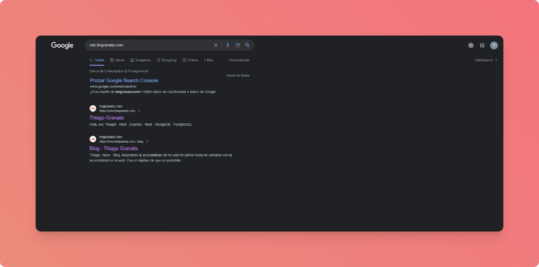The image size is (539, 267).
Task: Click the magnifying glass search button
Action: click(x=247, y=45)
